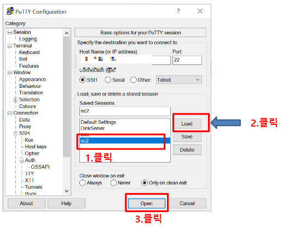Open the Colours settings category
Screen dimensions: 283x227
27,106
